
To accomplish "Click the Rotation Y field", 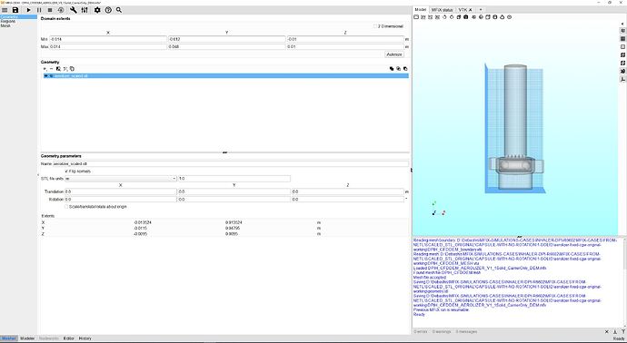I will tap(234, 200).
